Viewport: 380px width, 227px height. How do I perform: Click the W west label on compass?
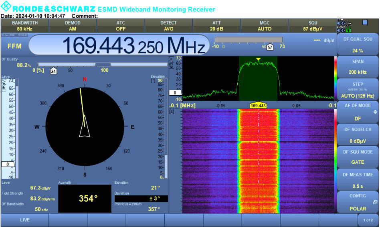point(37,127)
